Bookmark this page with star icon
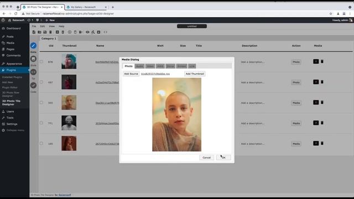Image resolution: width=354 pixels, height=199 pixels. coord(331,13)
